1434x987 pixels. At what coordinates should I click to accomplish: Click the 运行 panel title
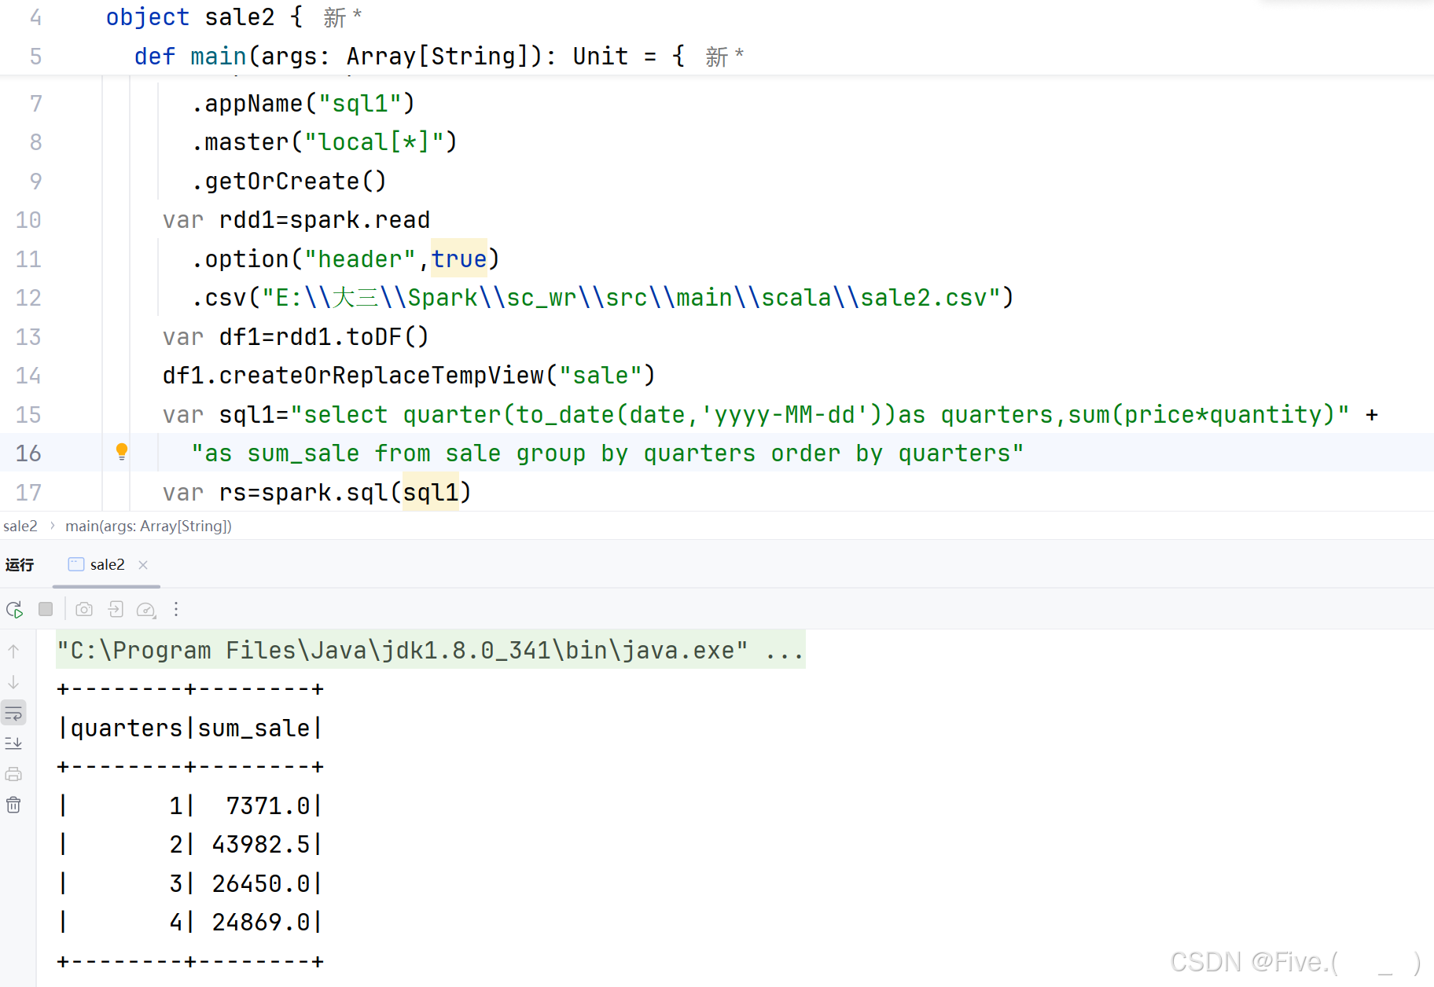click(x=20, y=565)
